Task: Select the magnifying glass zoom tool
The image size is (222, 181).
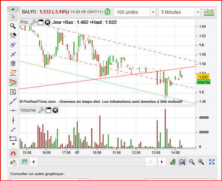Action: (13, 26)
